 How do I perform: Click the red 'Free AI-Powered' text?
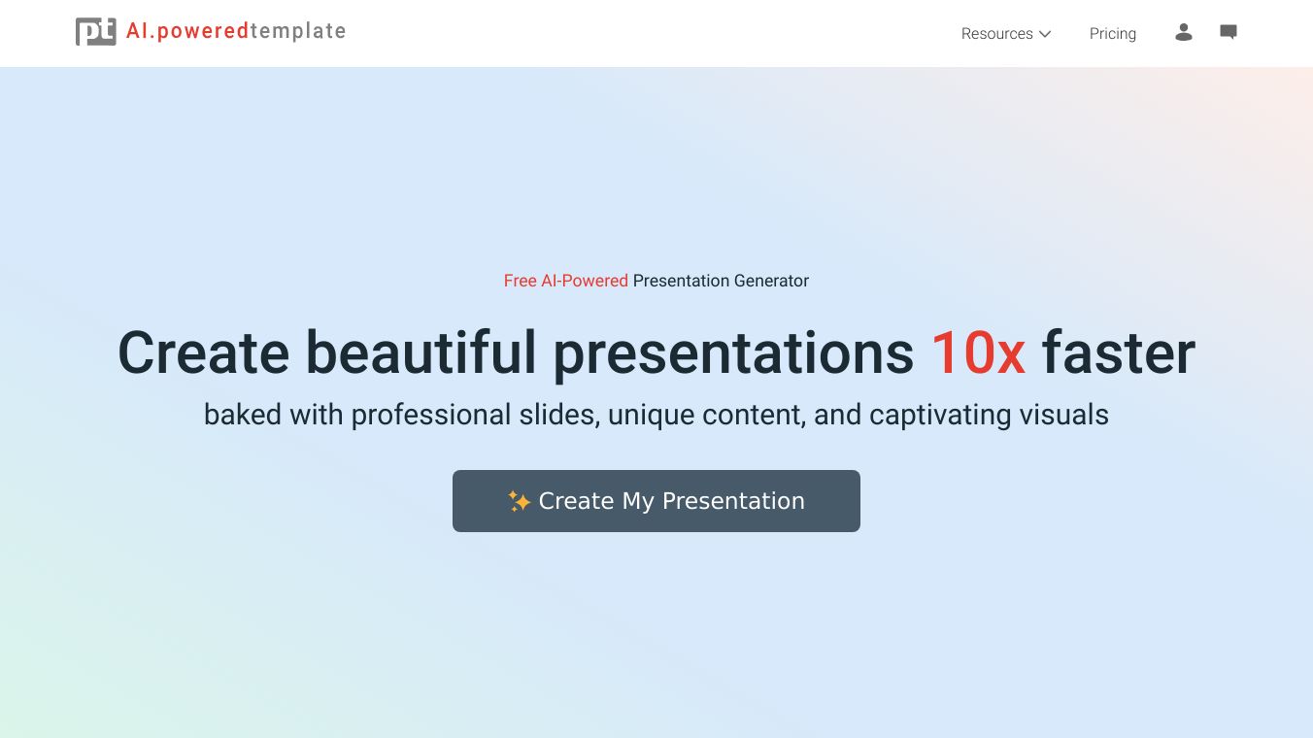coord(566,281)
